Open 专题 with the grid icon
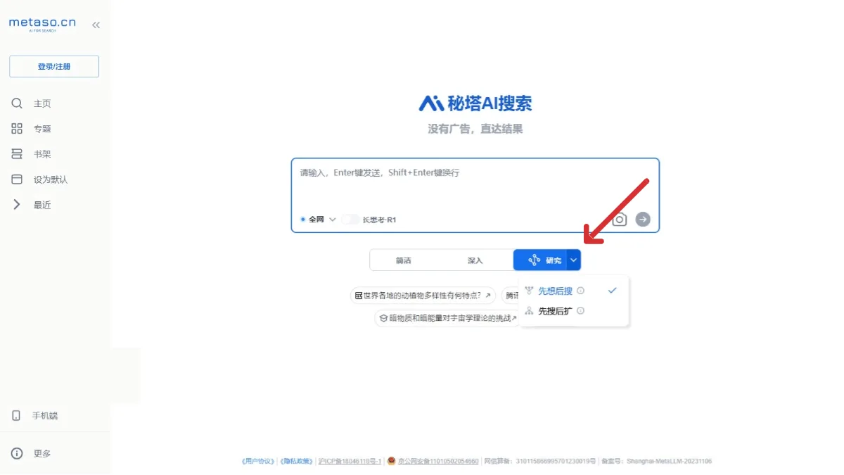The width and height of the screenshot is (844, 475). click(x=17, y=129)
